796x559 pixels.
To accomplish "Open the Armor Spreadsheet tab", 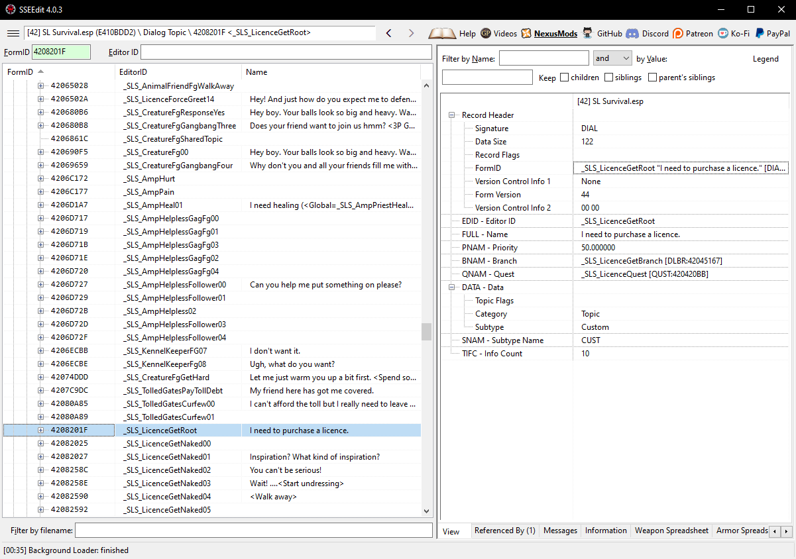I will pyautogui.click(x=742, y=531).
